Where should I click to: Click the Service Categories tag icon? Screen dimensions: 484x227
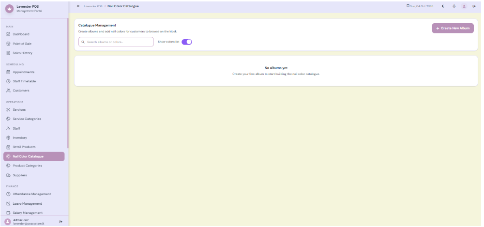[8, 119]
